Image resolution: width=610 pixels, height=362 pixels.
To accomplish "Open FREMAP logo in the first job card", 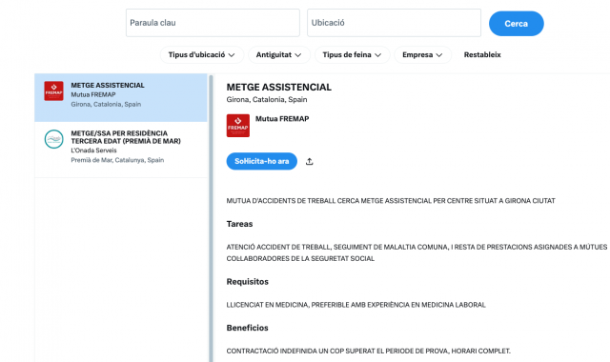I will coord(53,91).
